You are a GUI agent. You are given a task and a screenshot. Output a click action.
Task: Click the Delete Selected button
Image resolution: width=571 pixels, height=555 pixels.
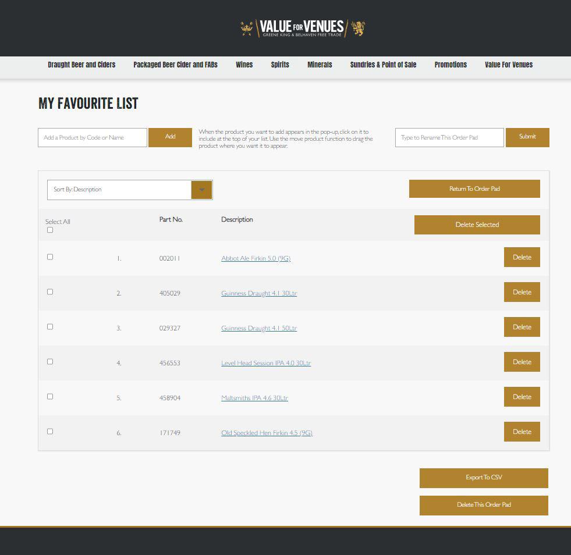tap(477, 225)
